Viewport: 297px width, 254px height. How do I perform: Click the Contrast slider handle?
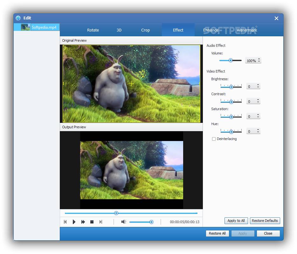pyautogui.click(x=231, y=102)
